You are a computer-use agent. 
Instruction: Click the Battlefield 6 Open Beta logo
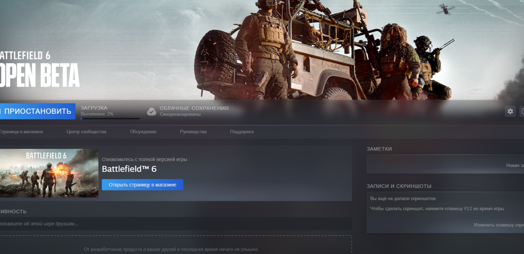39,69
